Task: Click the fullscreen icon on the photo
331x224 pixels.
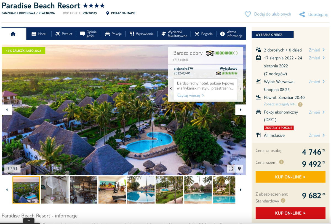Action: click(231, 169)
